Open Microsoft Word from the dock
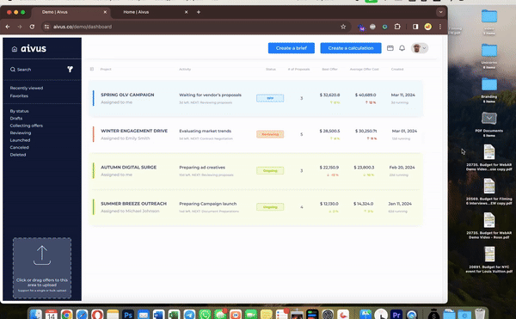Screen dimensions: 516x319 coord(158,315)
